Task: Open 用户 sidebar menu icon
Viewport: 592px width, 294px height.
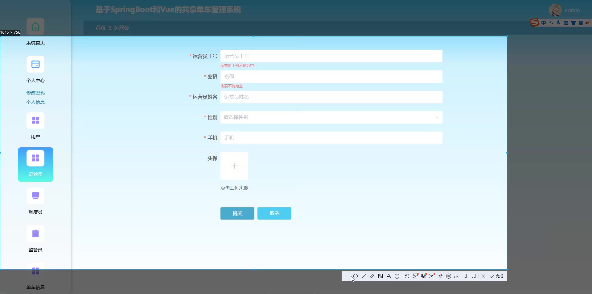Action: (35, 120)
